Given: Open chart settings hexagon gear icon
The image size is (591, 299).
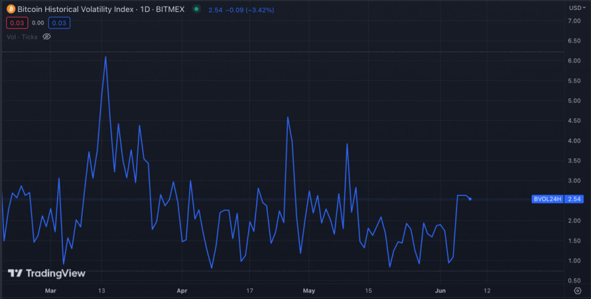Looking at the screenshot, I should (577, 290).
